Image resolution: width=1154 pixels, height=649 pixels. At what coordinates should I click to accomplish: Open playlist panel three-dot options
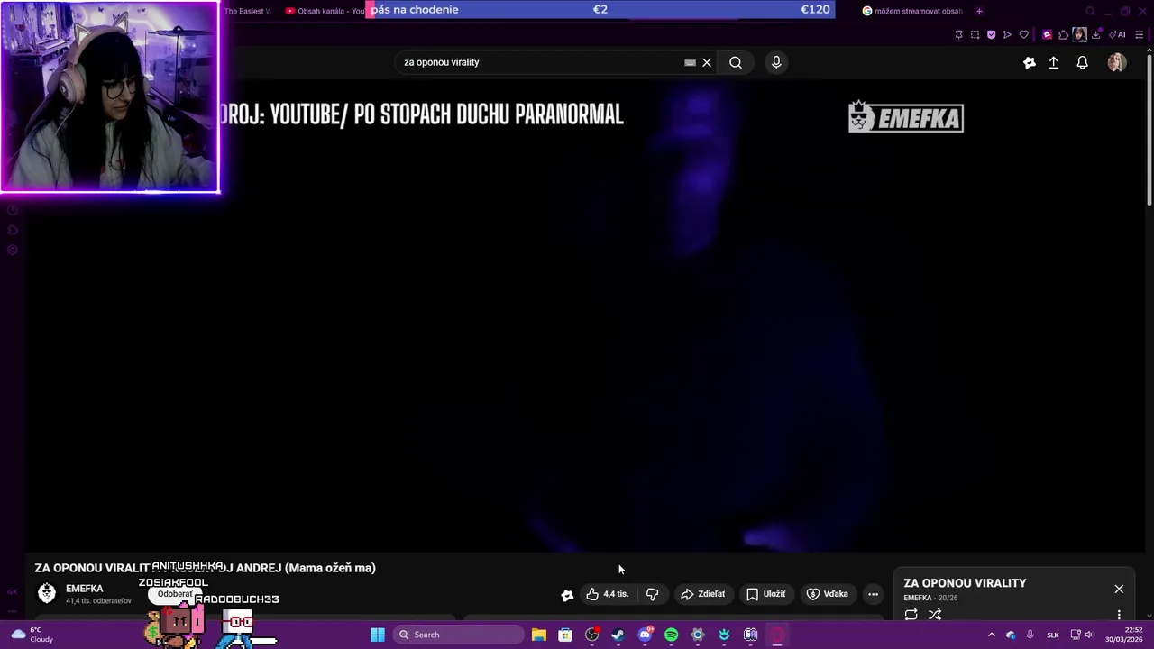pyautogui.click(x=1119, y=615)
